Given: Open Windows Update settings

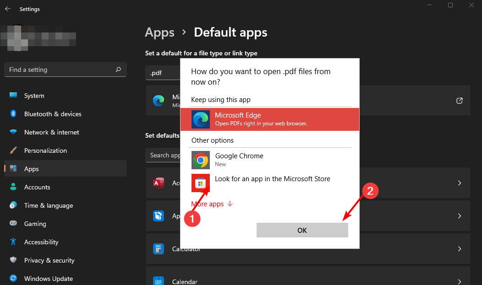Looking at the screenshot, I should tap(66, 279).
